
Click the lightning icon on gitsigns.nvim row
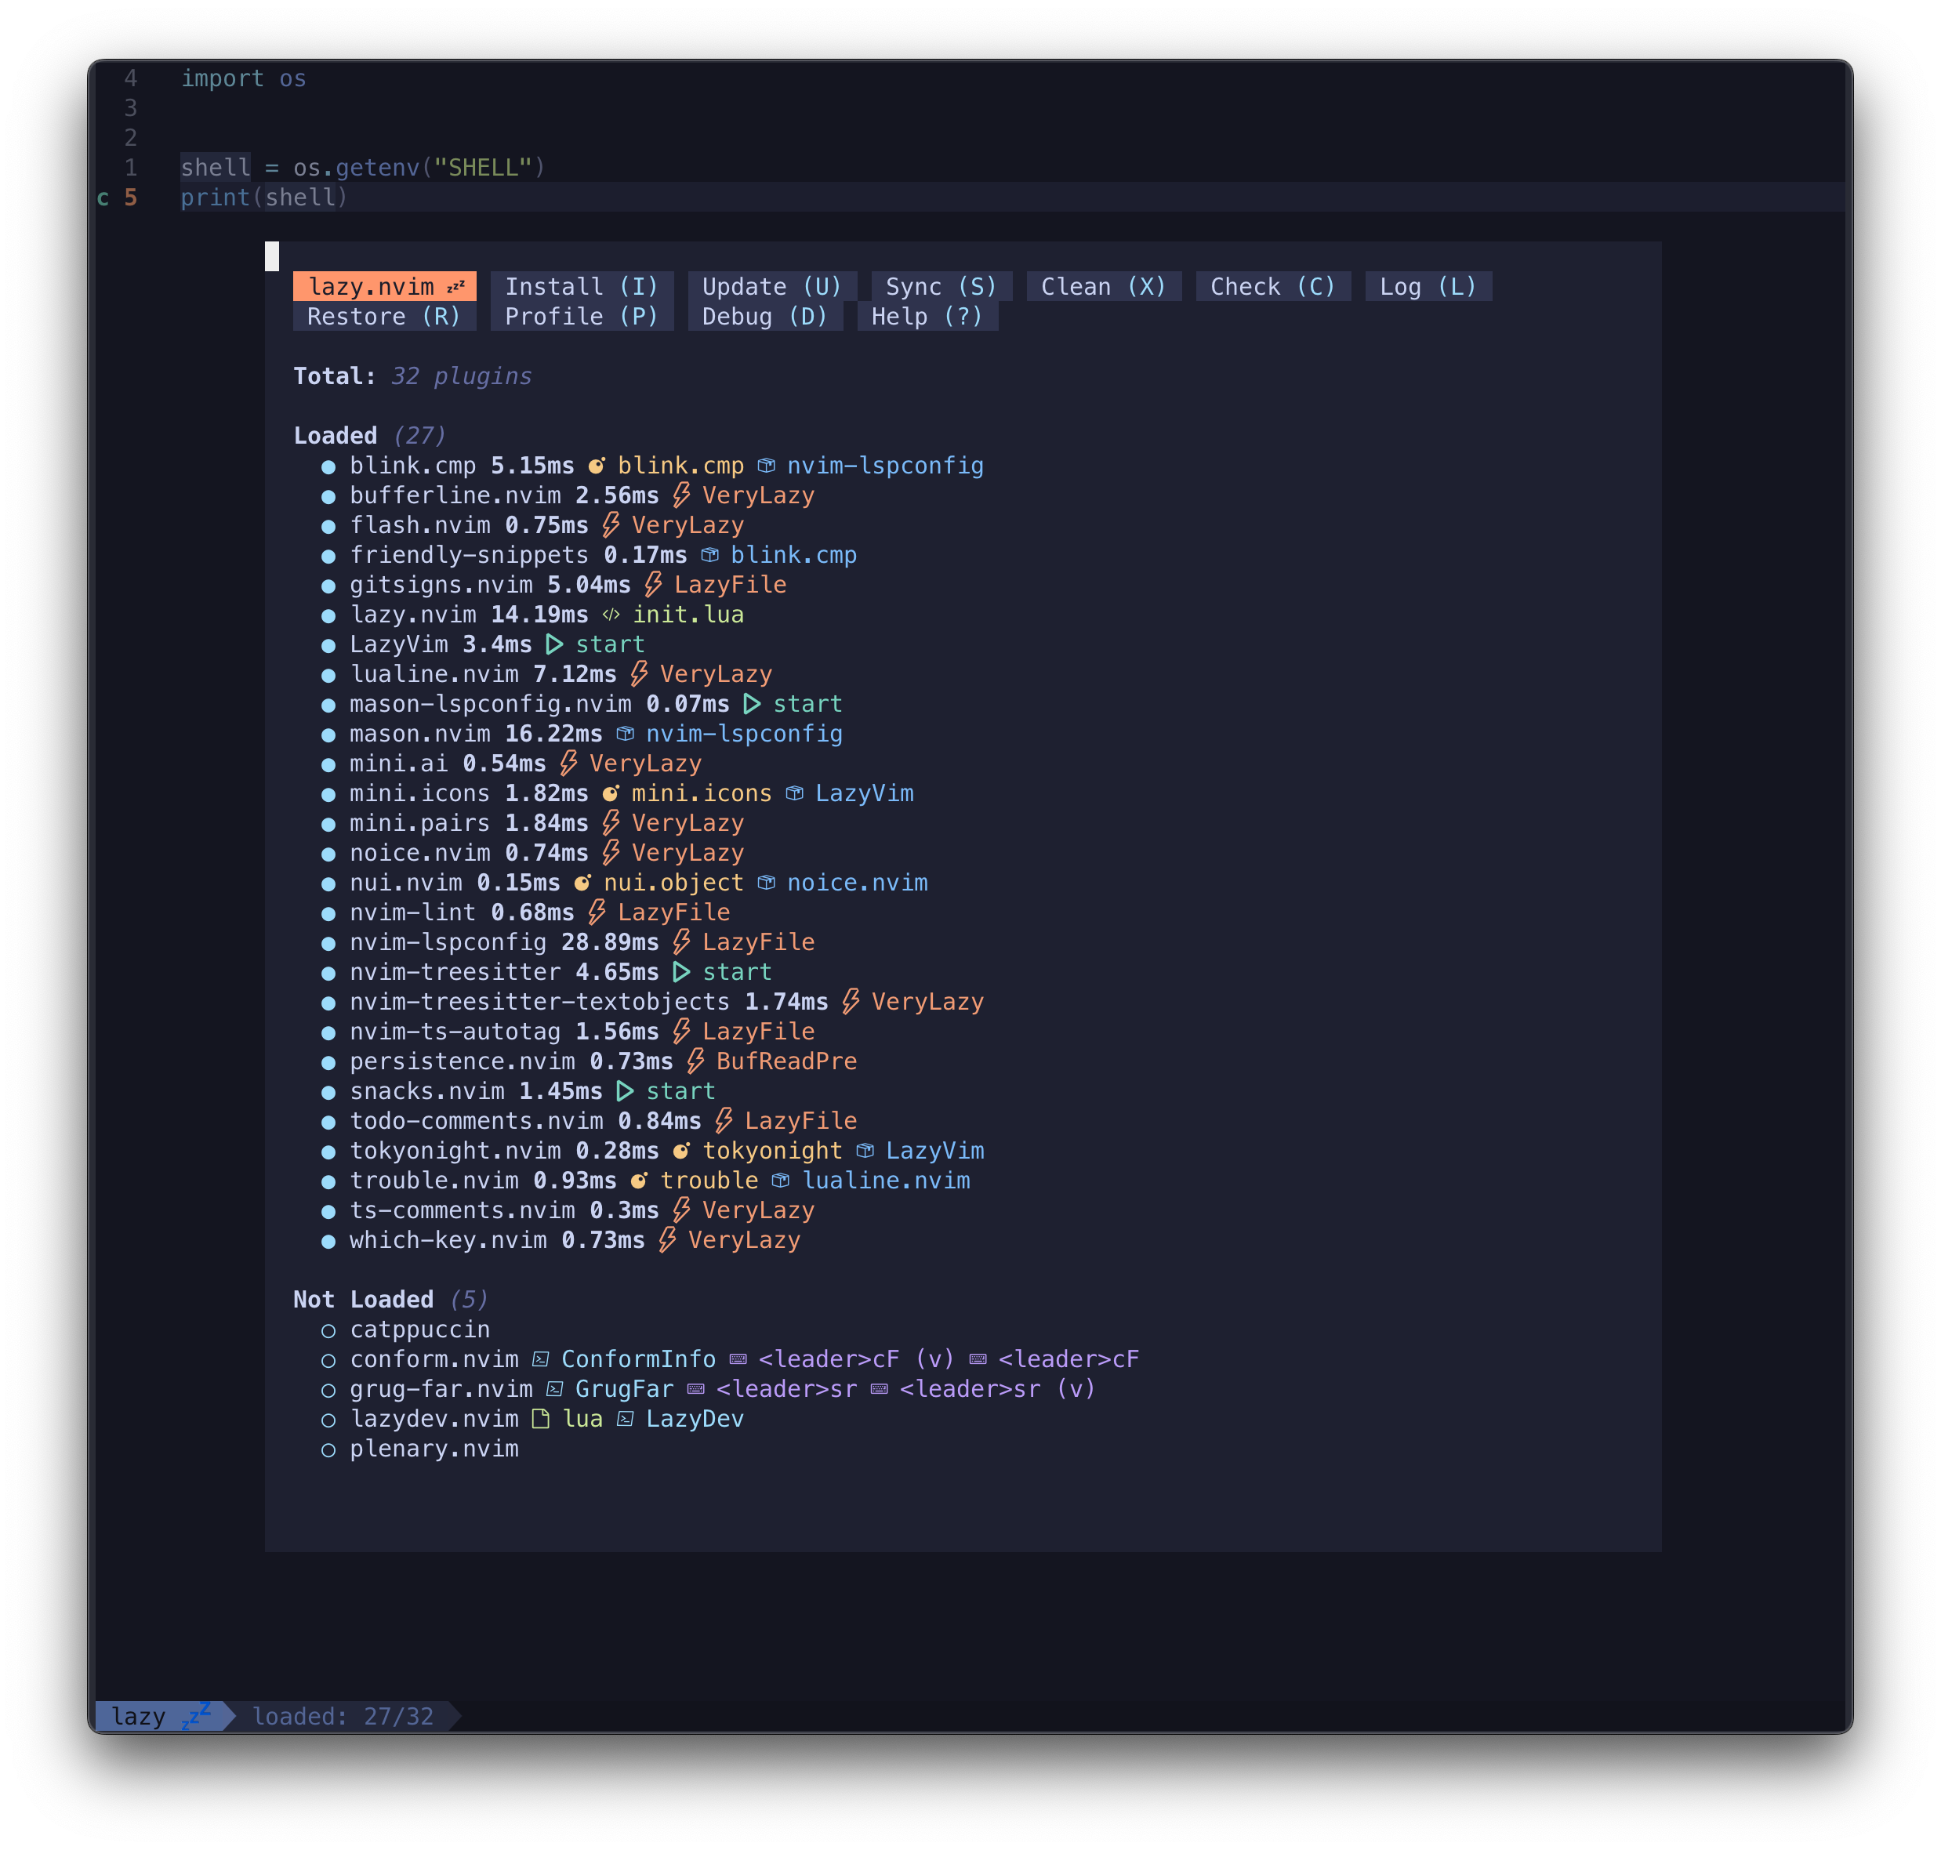click(x=653, y=585)
